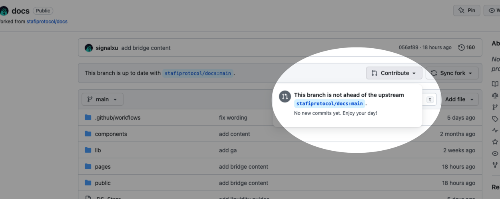Click the Pin button
Screen dimensions: 500x199
[467, 10]
